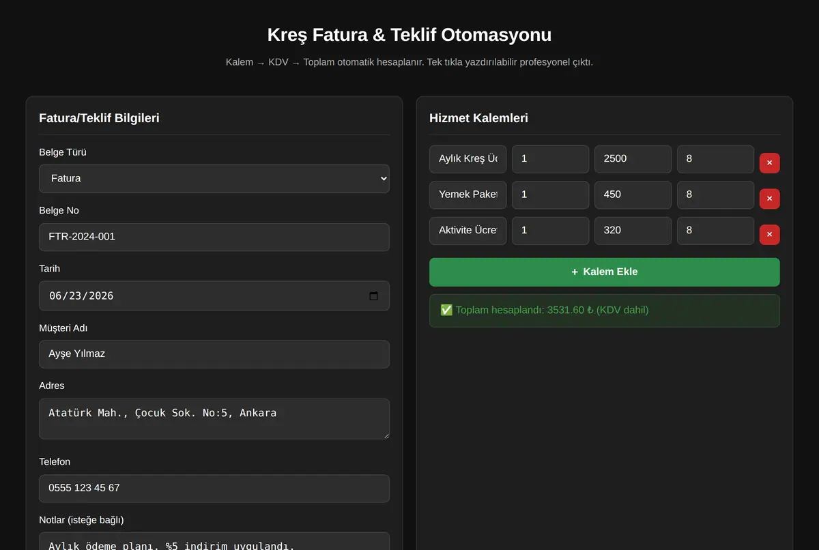Edit the 2500 price field
This screenshot has width=819, height=550.
click(633, 159)
